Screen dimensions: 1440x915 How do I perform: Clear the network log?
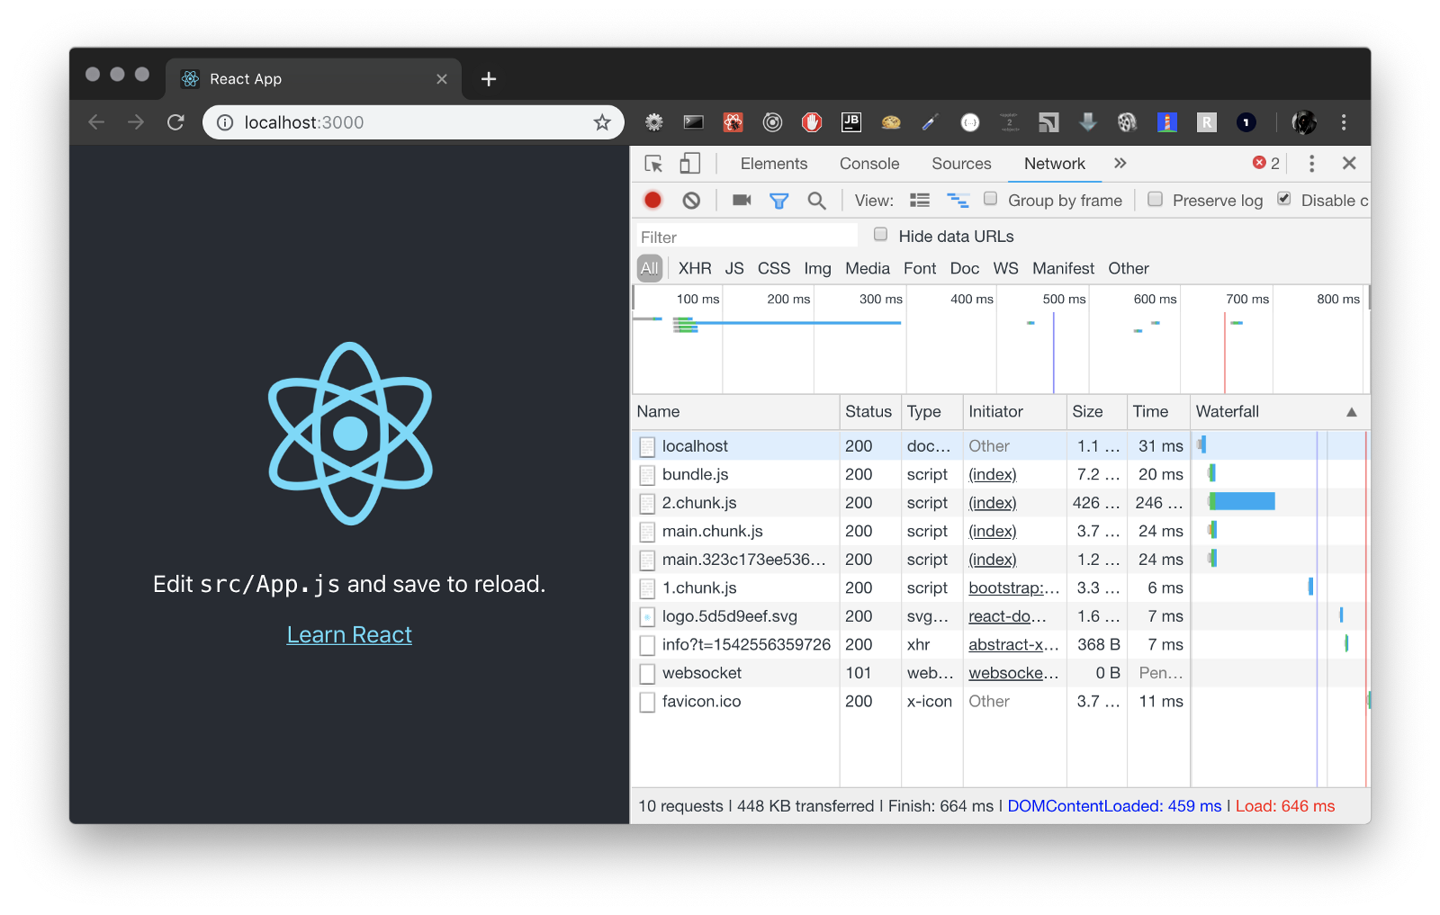coord(691,201)
